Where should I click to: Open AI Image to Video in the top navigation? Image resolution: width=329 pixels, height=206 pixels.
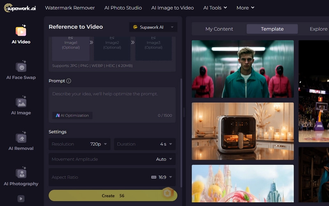[x=172, y=8]
